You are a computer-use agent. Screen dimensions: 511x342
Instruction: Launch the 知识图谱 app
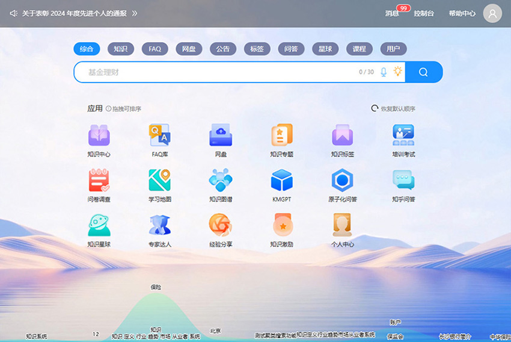point(221,180)
